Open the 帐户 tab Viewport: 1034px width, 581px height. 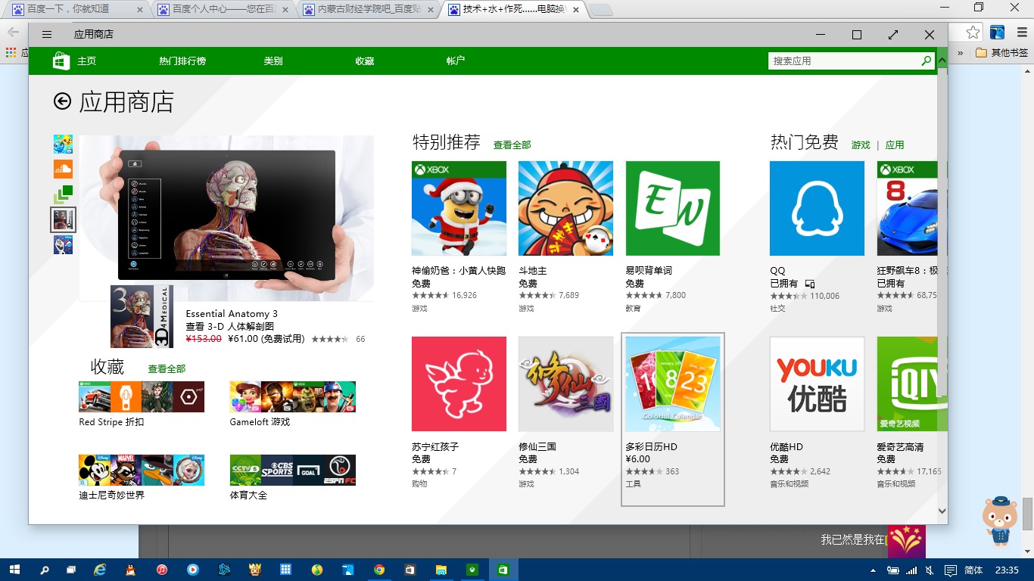click(456, 61)
